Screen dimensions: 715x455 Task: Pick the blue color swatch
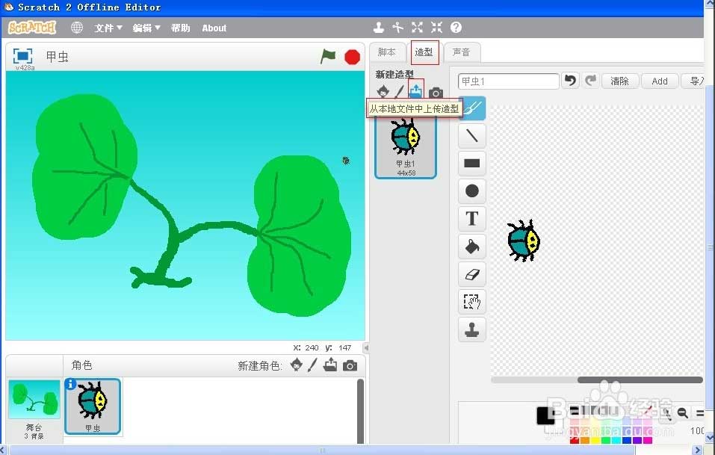[627, 440]
